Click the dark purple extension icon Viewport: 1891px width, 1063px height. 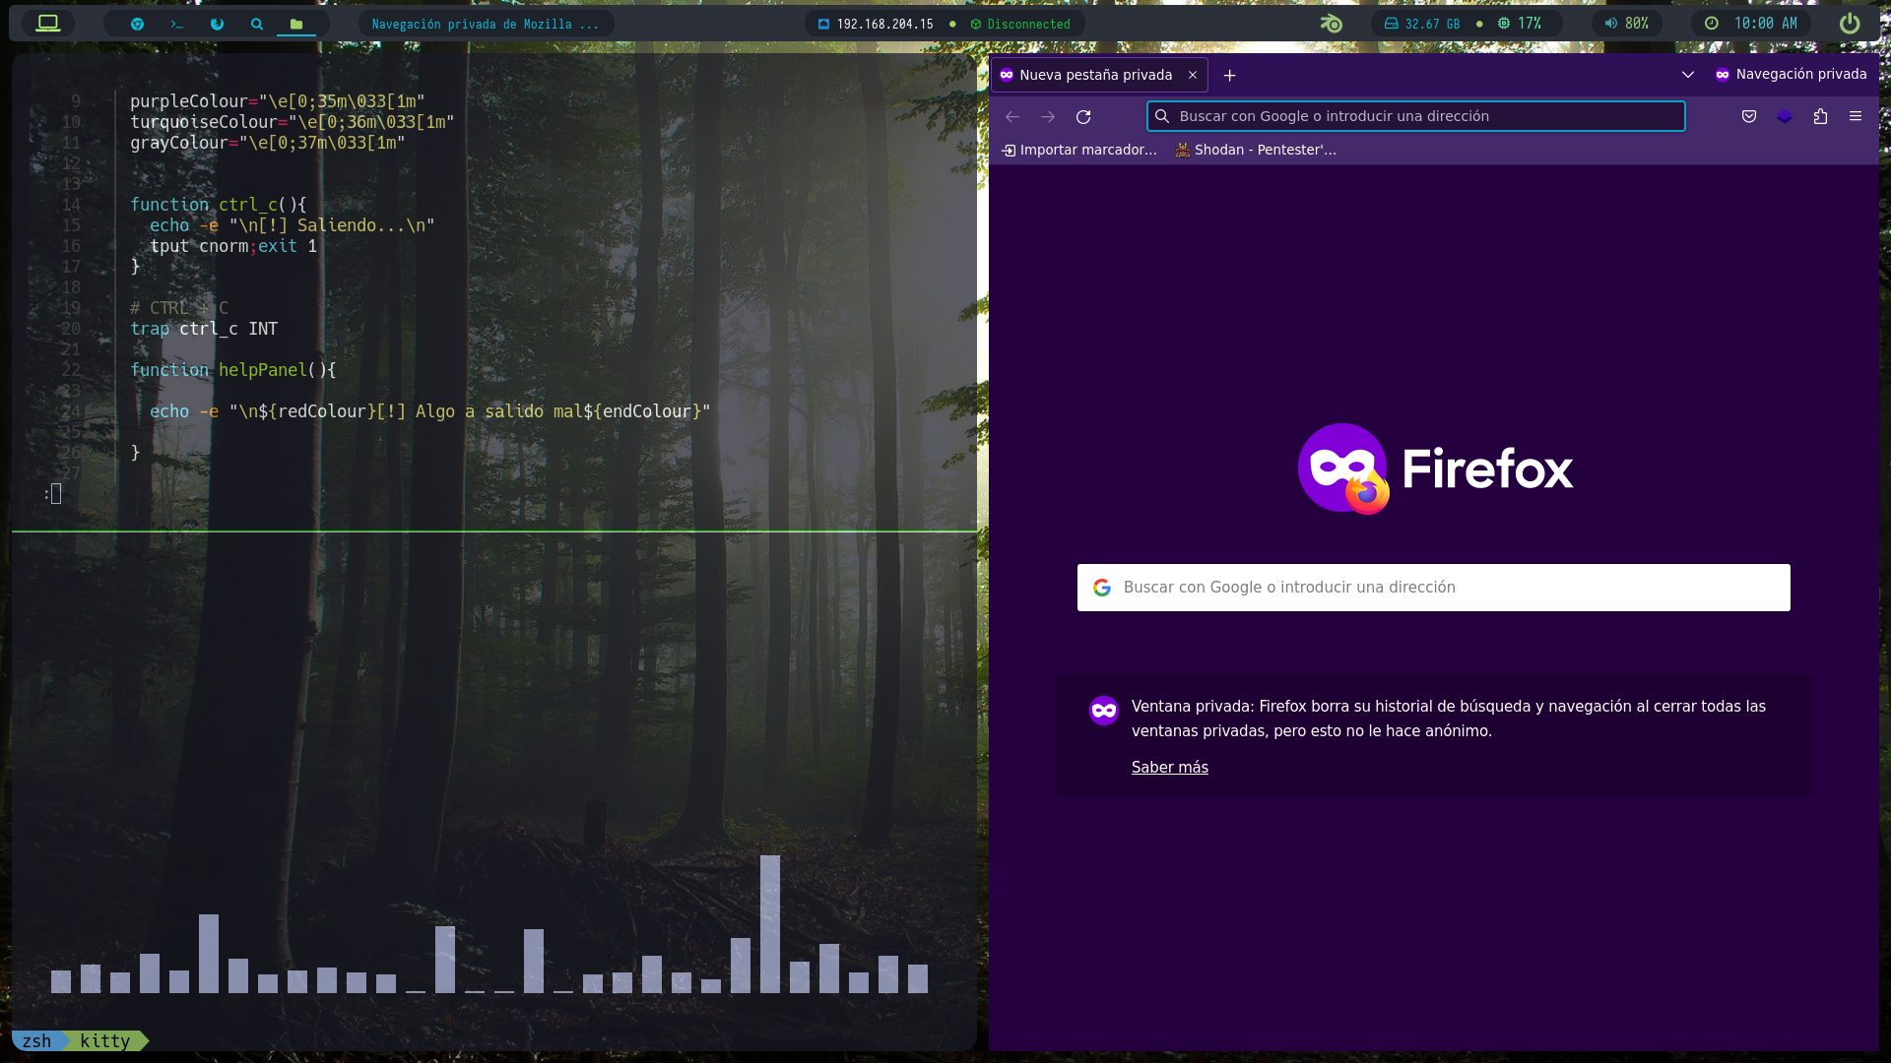[1785, 116]
